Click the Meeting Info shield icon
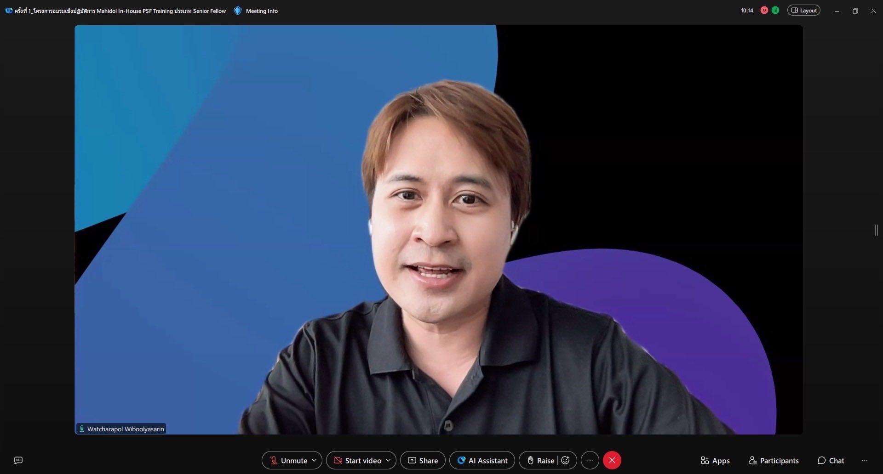Viewport: 883px width, 474px height. (238, 11)
